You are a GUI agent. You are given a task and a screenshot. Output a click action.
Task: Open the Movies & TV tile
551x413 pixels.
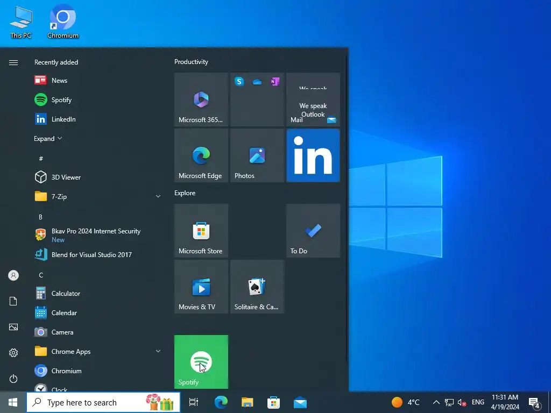[201, 287]
